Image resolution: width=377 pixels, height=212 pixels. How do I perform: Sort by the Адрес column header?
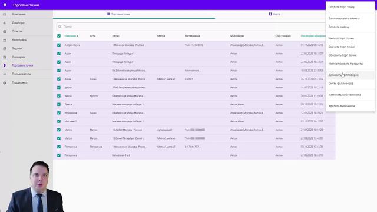click(115, 36)
